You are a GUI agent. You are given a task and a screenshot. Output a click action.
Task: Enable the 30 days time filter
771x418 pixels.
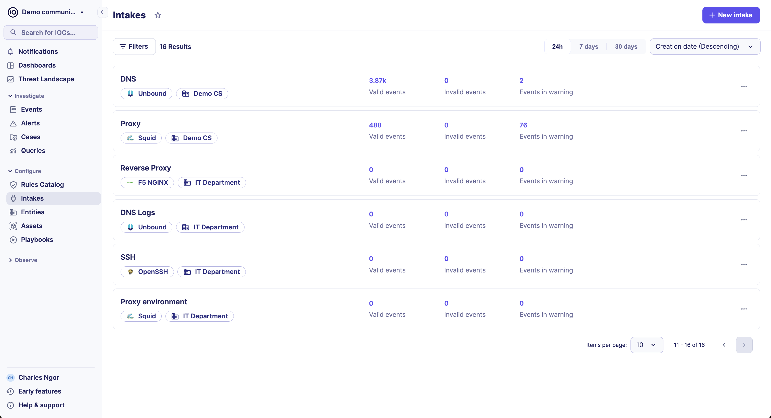626,46
